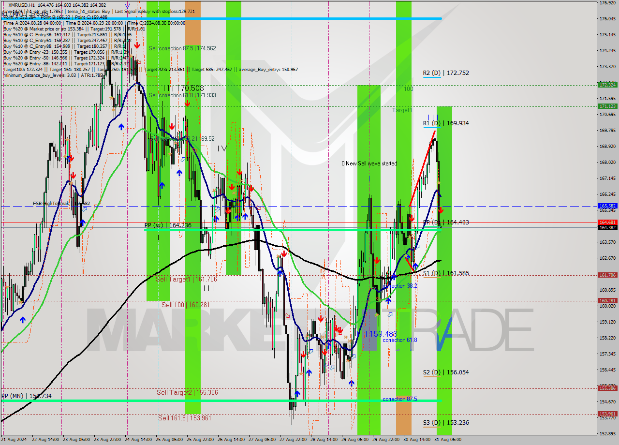The image size is (619, 445).
Task: Select the R2 (D) | 172.752 pivot label
Action: point(446,73)
